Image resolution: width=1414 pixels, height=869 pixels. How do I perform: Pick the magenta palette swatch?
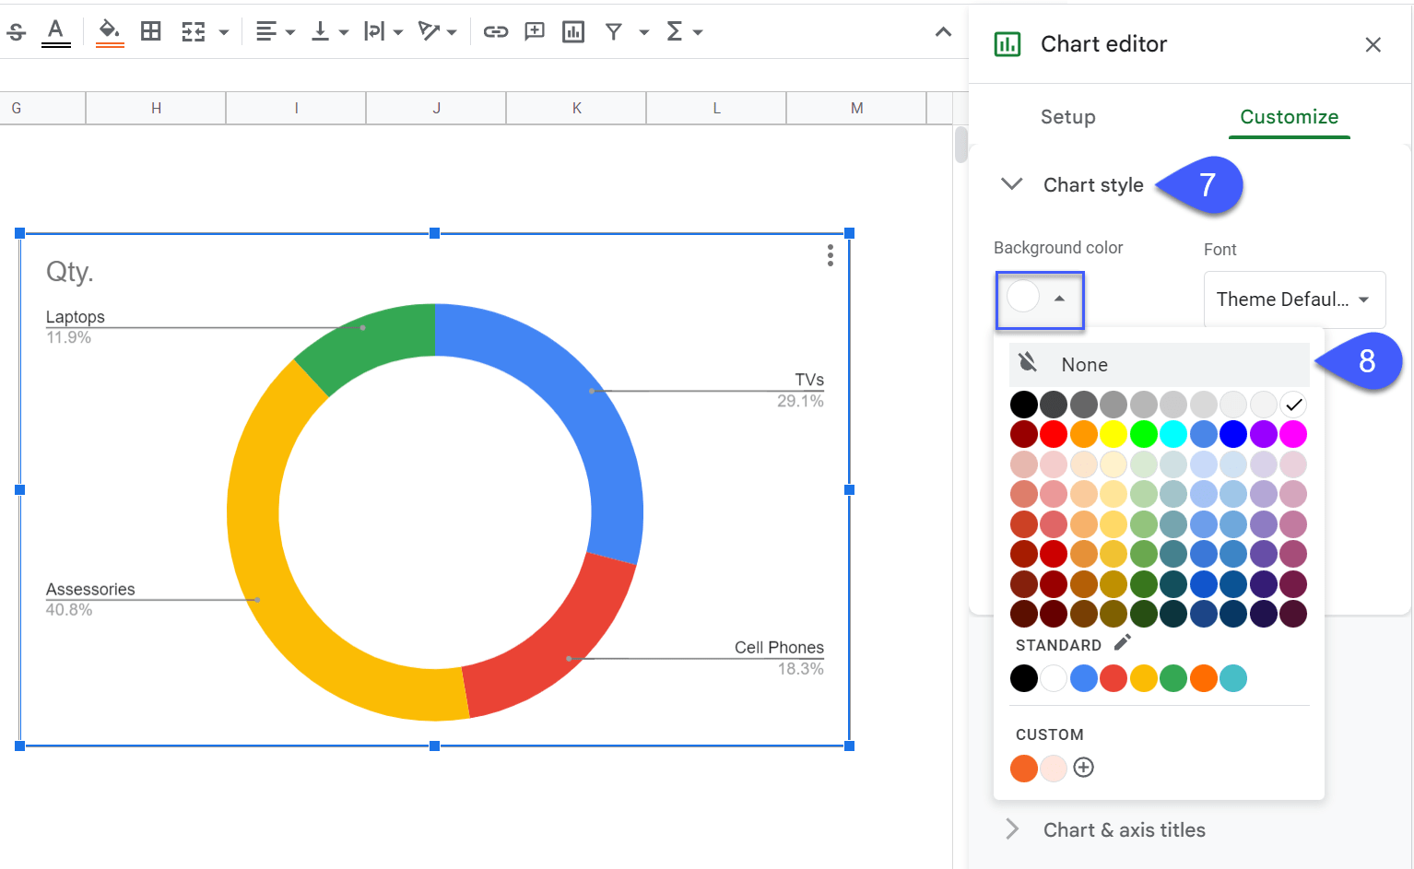(1293, 434)
